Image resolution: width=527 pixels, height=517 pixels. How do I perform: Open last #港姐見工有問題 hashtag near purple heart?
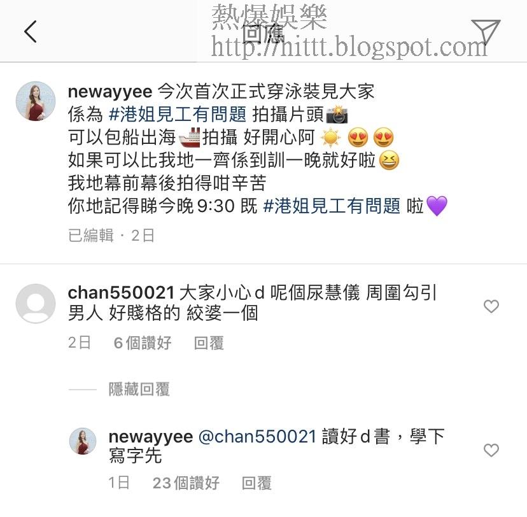pos(332,206)
